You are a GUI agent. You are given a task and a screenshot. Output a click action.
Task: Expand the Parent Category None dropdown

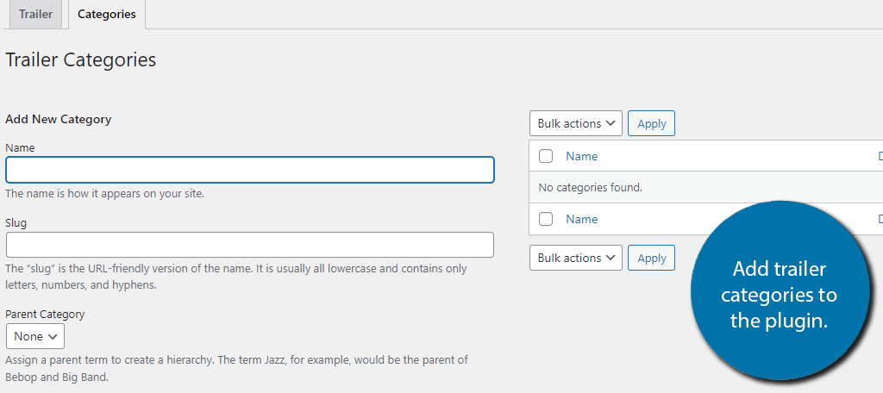(35, 336)
